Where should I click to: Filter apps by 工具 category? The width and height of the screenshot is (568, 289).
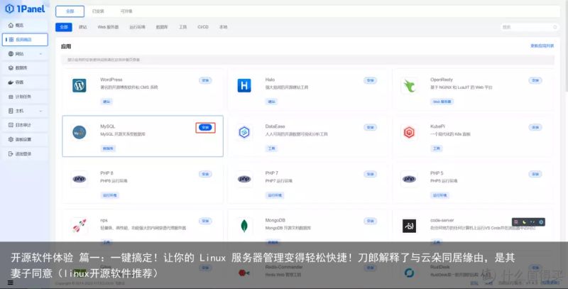coord(183,27)
